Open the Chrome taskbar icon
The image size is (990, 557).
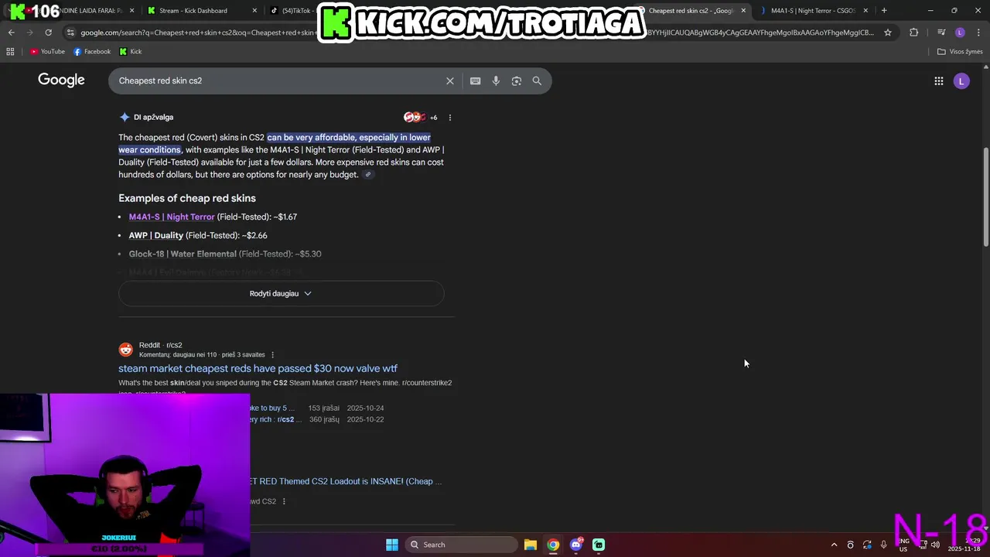553,545
